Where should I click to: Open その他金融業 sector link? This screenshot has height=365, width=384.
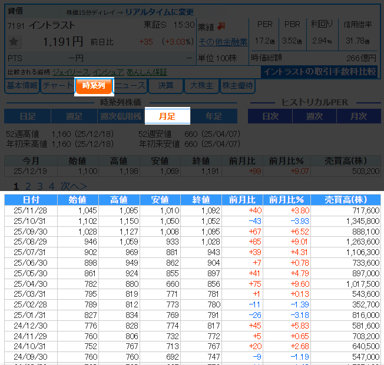point(223,42)
